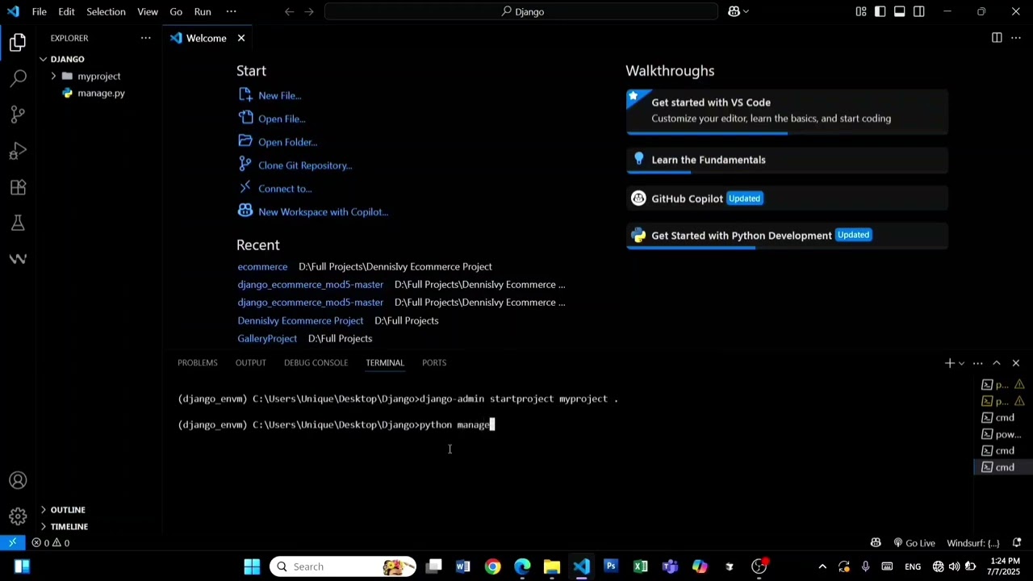The height and width of the screenshot is (581, 1033).
Task: Expand the Timeline section
Action: coord(69,527)
